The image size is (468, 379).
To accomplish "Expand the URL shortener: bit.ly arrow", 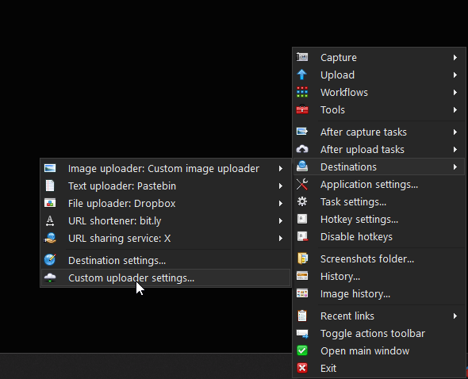I will tap(281, 221).
